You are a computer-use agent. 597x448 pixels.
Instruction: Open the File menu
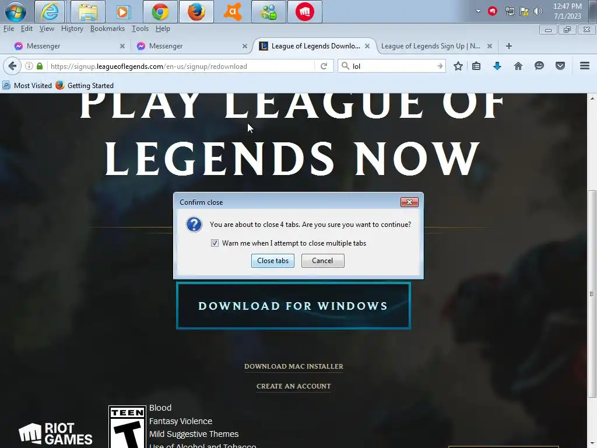coord(8,29)
